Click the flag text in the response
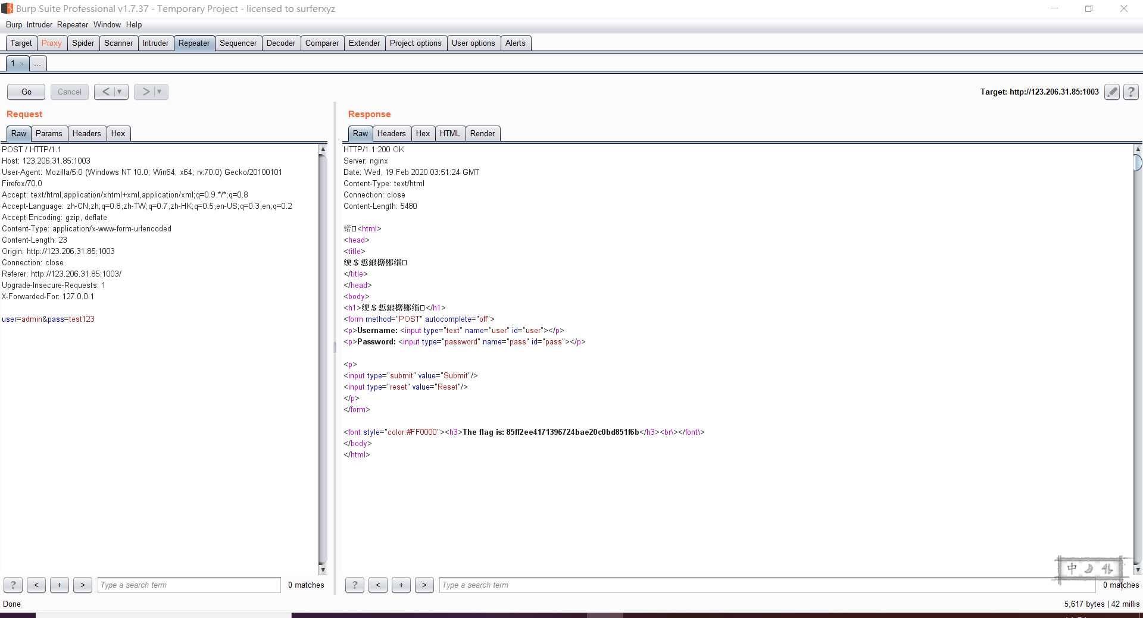Image resolution: width=1143 pixels, height=618 pixels. pyautogui.click(x=551, y=432)
